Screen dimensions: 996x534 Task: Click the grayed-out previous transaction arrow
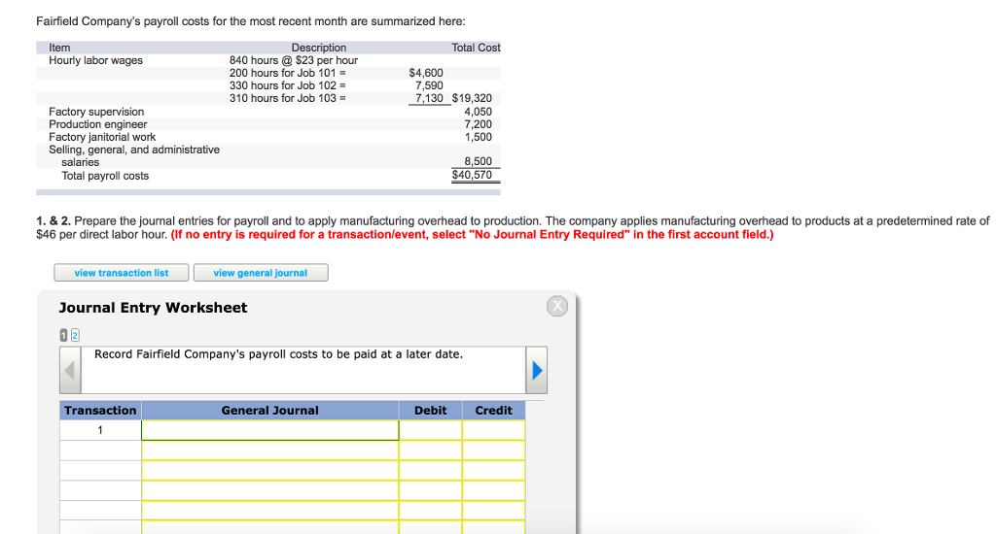pyautogui.click(x=70, y=370)
